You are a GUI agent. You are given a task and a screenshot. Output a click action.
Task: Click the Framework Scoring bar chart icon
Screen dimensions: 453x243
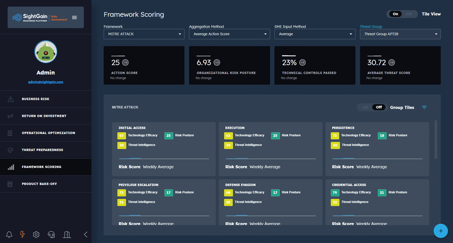tap(11, 167)
